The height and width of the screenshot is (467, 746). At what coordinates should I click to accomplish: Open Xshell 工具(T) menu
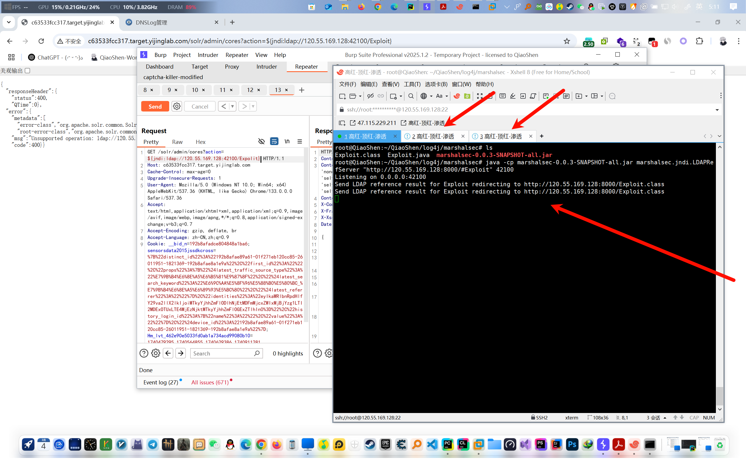pyautogui.click(x=412, y=84)
